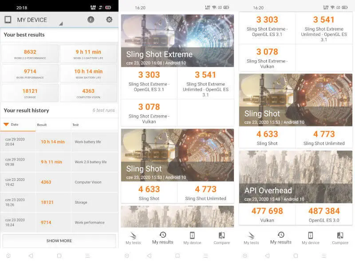The width and height of the screenshot is (355, 263).
Task: Select My results tab in right screen
Action: pos(281,238)
